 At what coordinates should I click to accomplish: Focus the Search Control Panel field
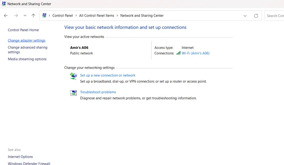tap(274, 16)
